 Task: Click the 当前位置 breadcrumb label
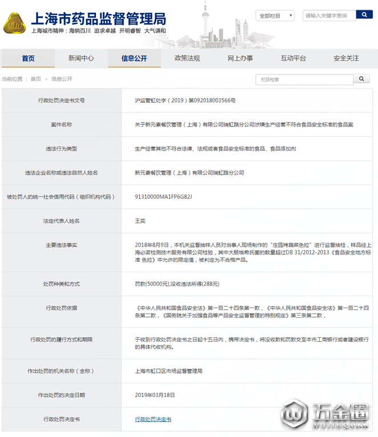tap(12, 79)
